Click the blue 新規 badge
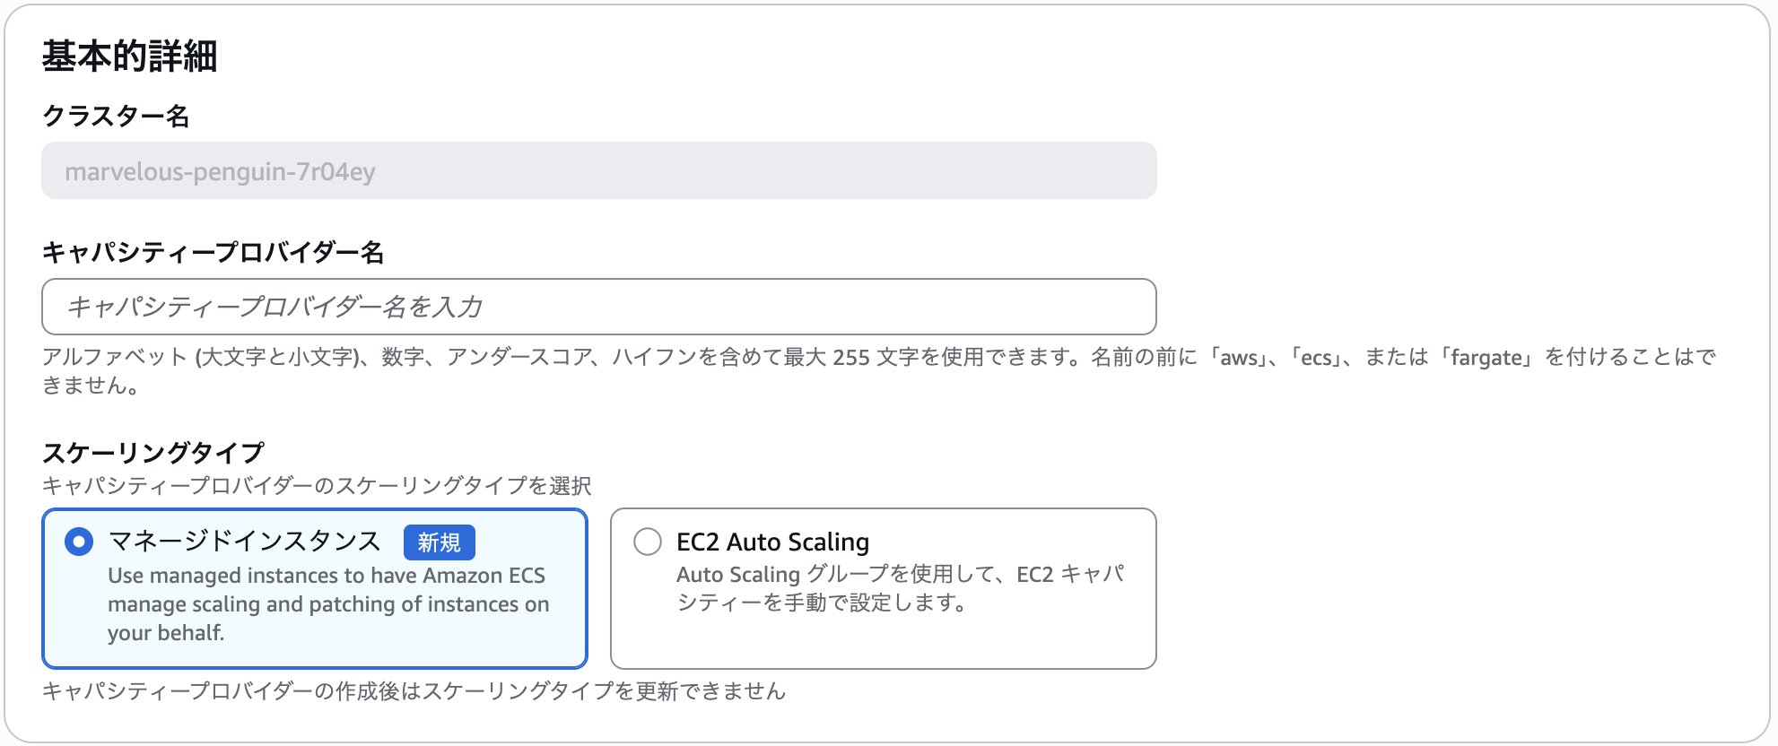The image size is (1778, 746). coord(439,542)
